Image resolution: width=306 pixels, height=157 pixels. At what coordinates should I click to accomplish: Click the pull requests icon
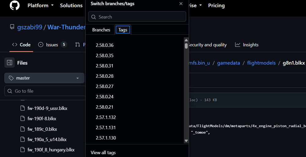point(77,45)
